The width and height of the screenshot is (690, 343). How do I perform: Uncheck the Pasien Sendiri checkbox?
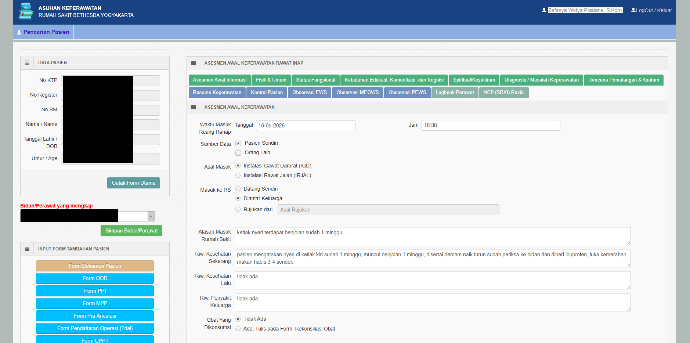coord(238,143)
